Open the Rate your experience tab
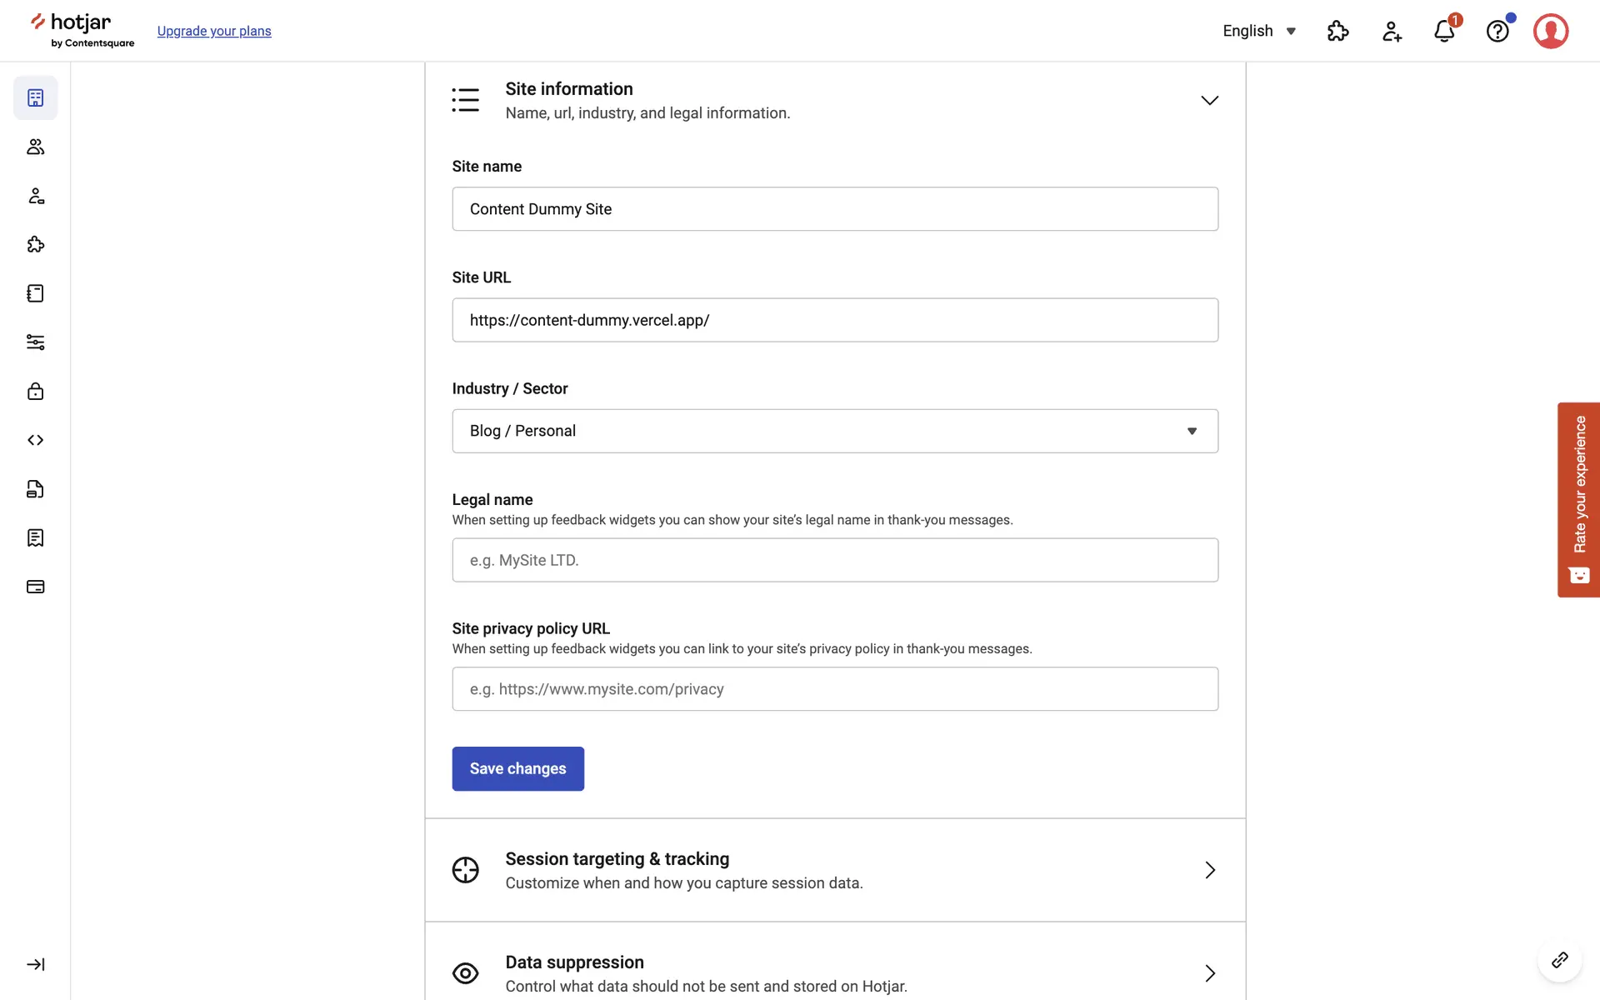This screenshot has width=1600, height=1000. tap(1578, 499)
